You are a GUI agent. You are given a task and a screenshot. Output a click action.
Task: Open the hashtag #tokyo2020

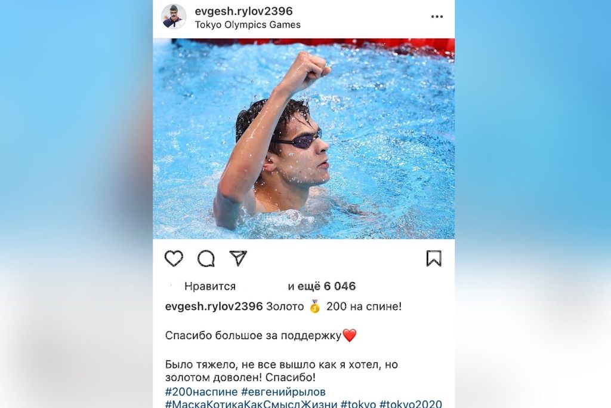pyautogui.click(x=411, y=403)
